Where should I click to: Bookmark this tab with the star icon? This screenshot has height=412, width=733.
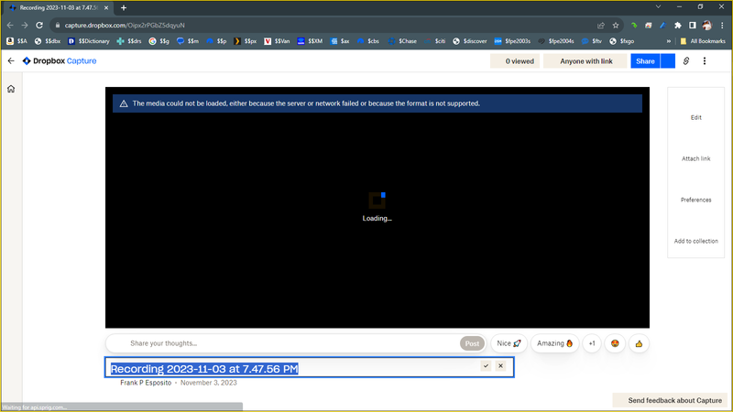tap(616, 26)
